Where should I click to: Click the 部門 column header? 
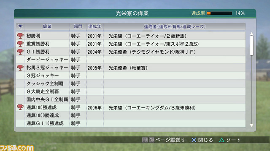tap(78, 26)
